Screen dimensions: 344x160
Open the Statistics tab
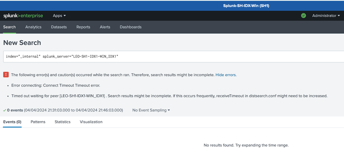[x=62, y=122]
